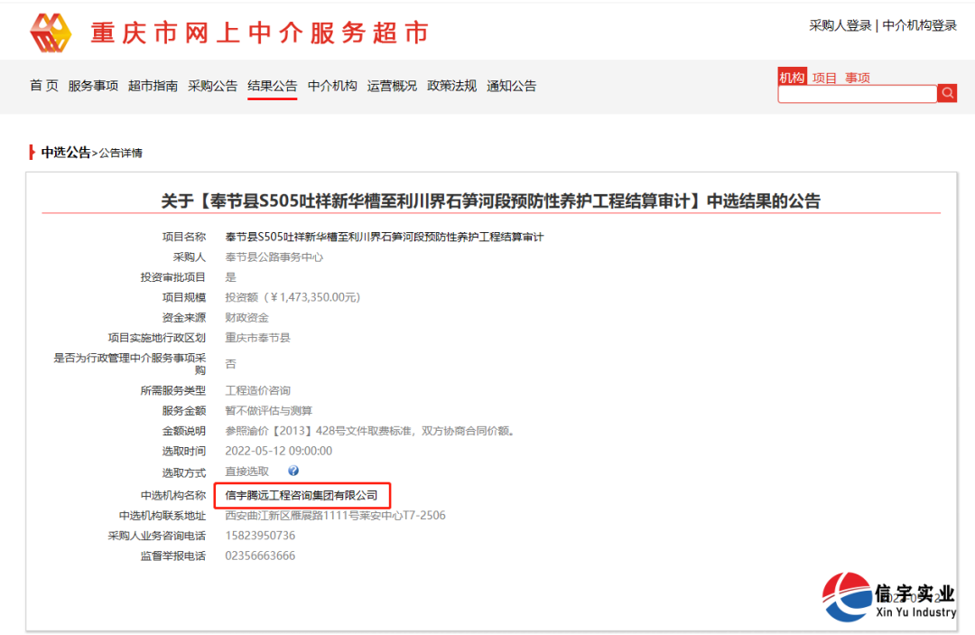
Task: Click the red search magnifier icon
Action: (947, 93)
